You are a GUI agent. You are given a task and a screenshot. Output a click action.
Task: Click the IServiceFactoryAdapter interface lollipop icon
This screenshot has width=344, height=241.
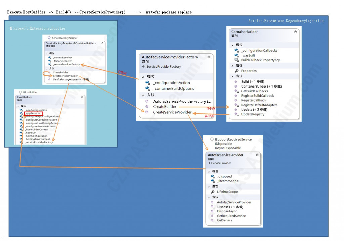[x=49, y=38]
